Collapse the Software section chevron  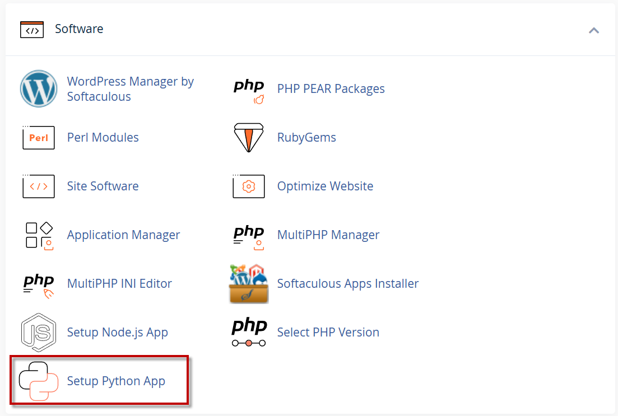point(594,30)
